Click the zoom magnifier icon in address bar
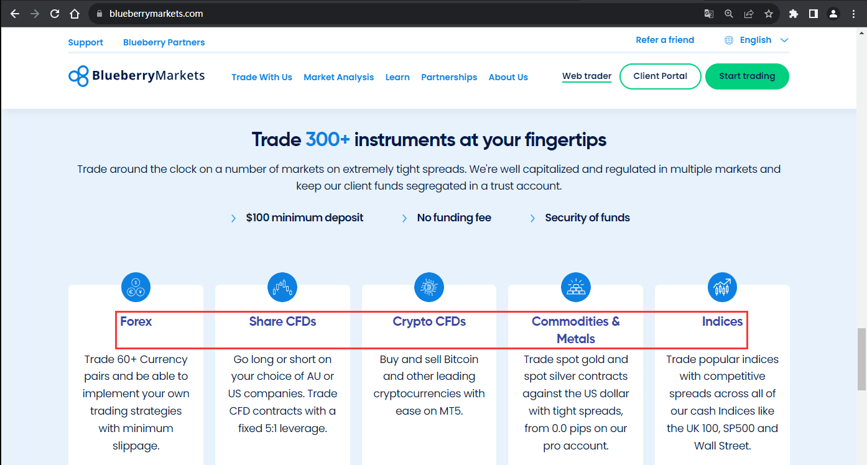867x465 pixels. (729, 14)
